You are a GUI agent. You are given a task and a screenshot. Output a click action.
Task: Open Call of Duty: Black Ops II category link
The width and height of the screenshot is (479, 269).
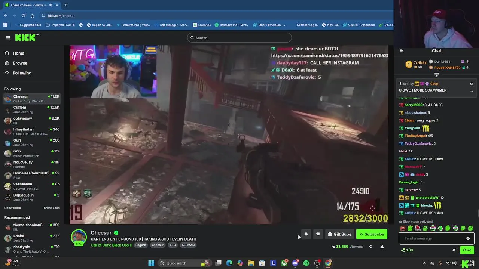[111, 245]
